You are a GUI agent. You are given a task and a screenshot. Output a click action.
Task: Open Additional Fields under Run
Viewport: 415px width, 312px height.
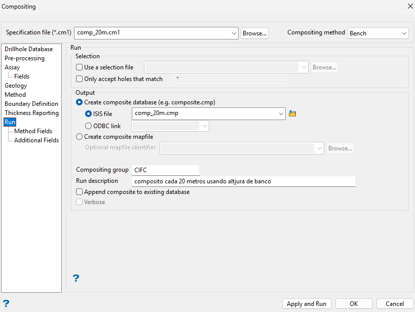36,140
